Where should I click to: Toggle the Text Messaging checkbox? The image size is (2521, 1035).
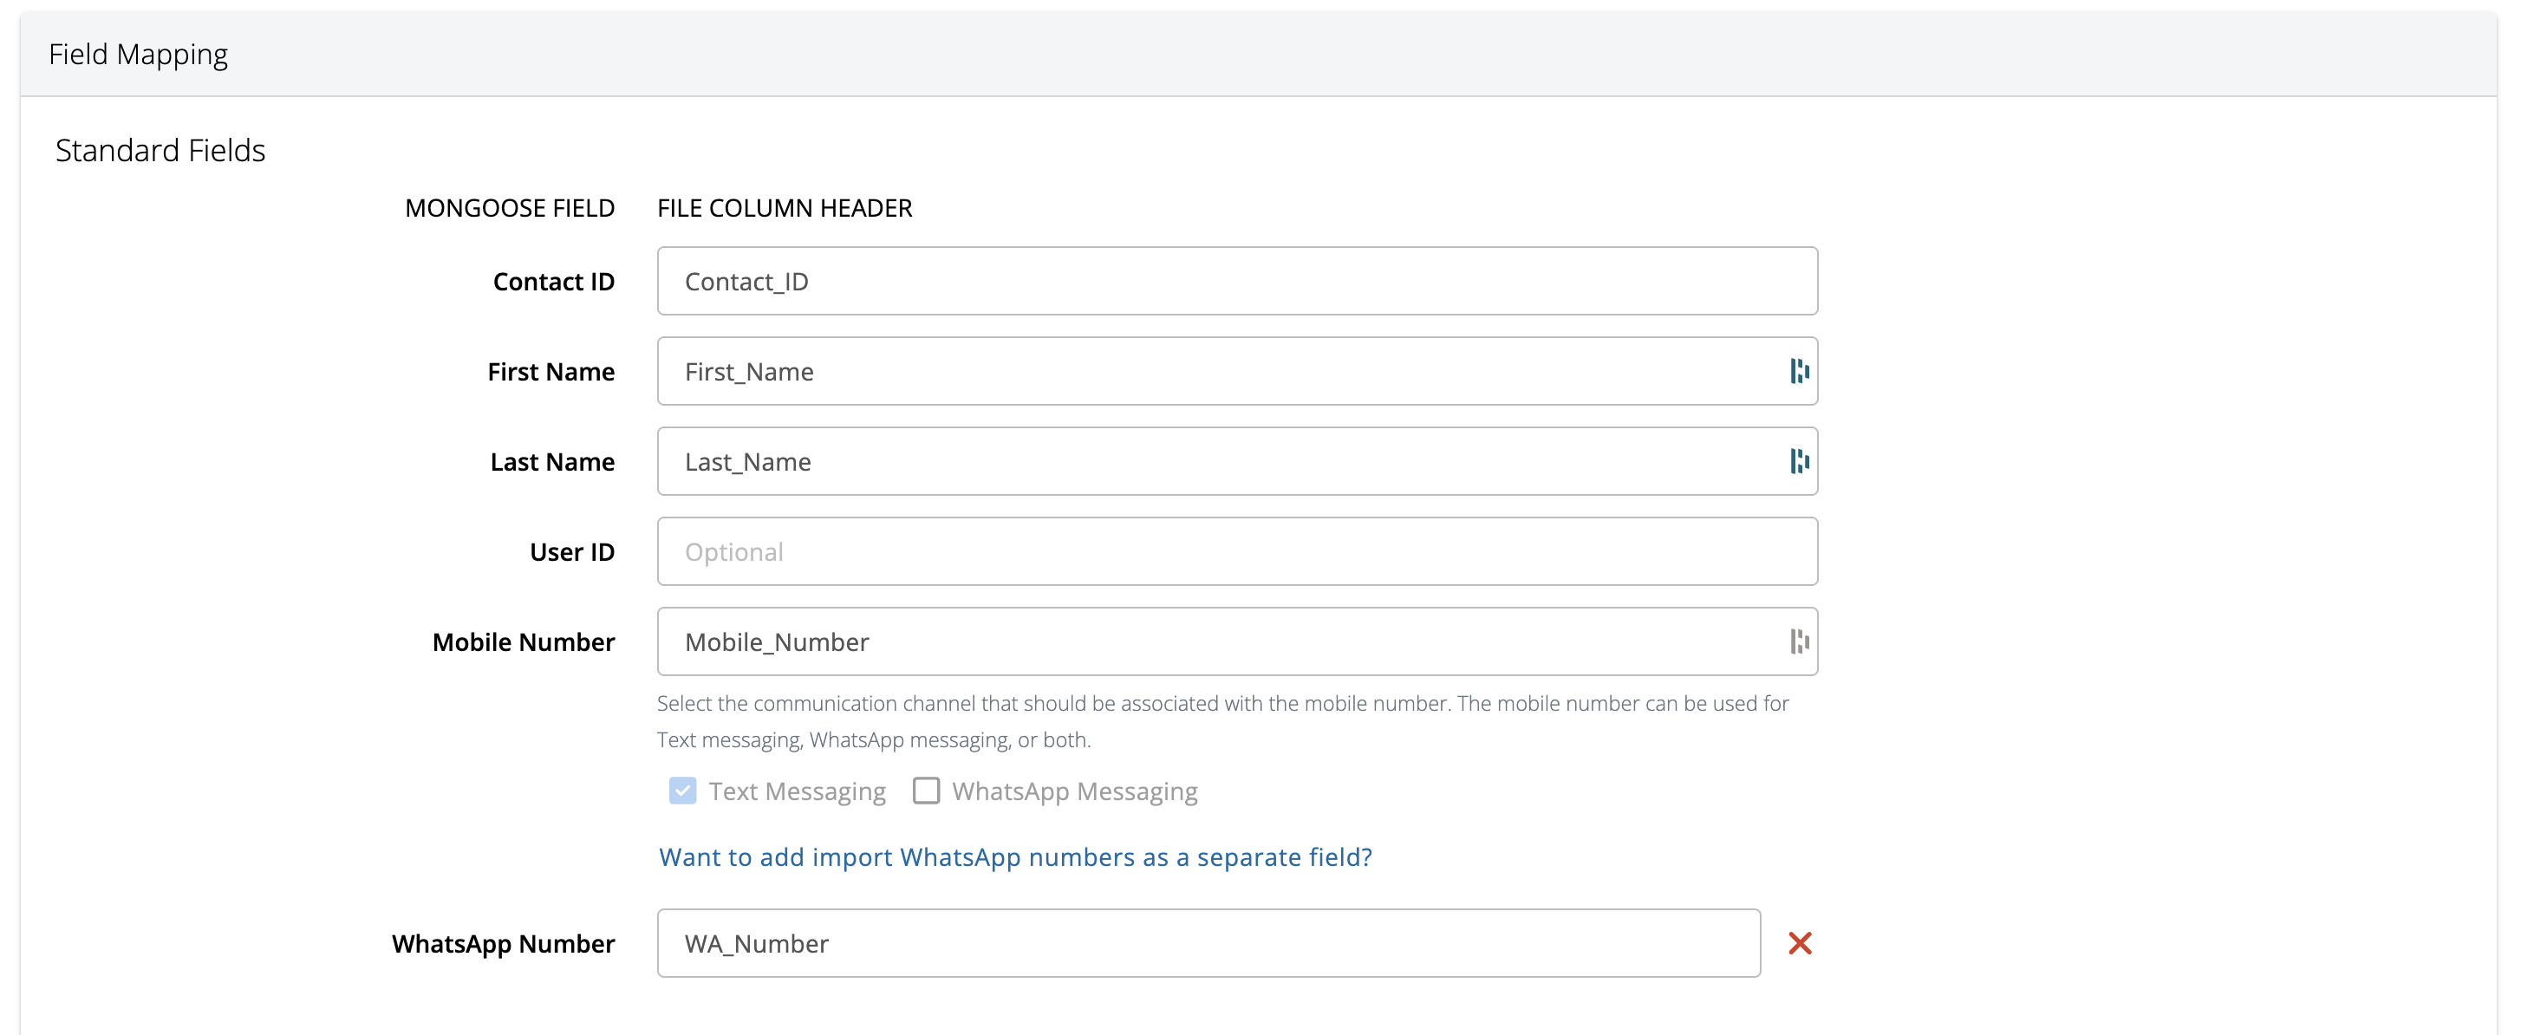(682, 791)
